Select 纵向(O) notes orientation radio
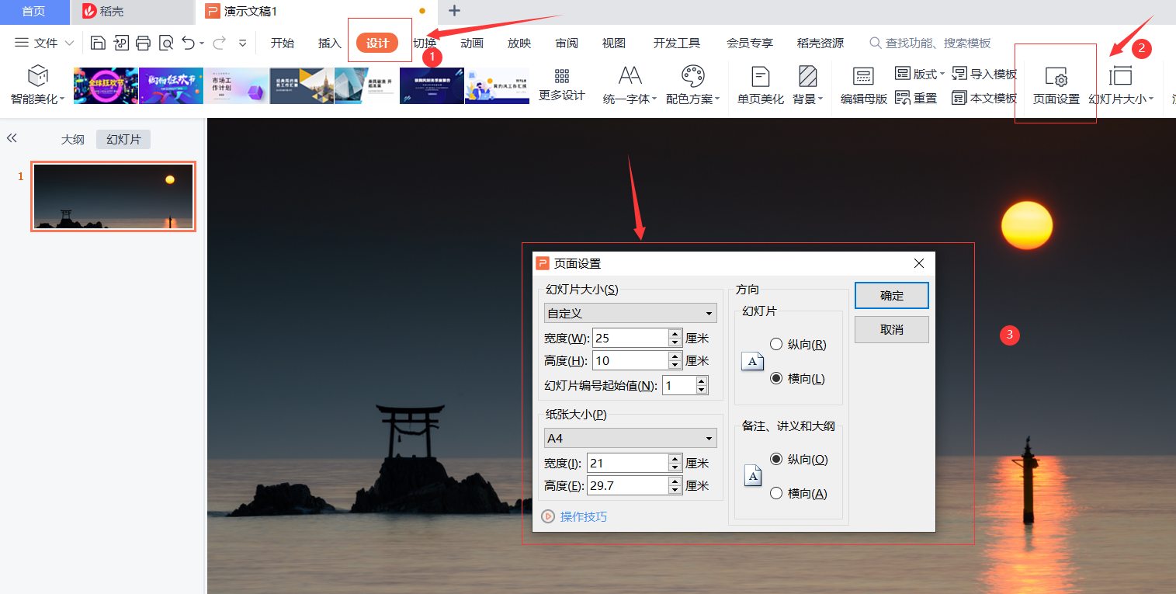The image size is (1176, 594). (x=775, y=459)
